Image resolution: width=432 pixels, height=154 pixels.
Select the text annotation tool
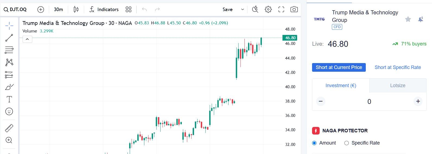click(x=9, y=99)
